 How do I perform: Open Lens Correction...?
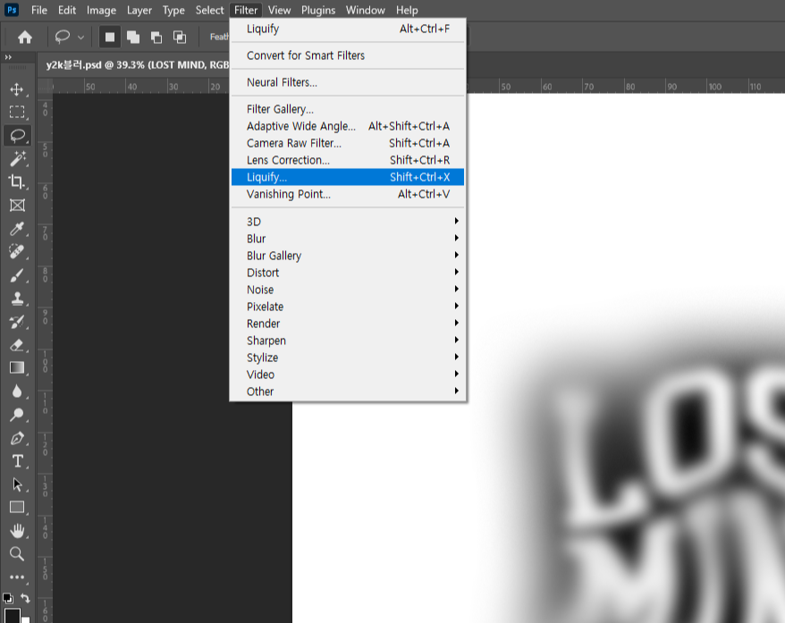pyautogui.click(x=348, y=160)
